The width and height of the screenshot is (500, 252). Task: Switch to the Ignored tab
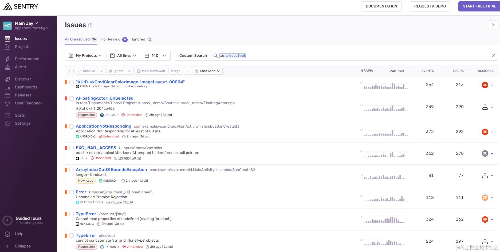click(x=142, y=39)
